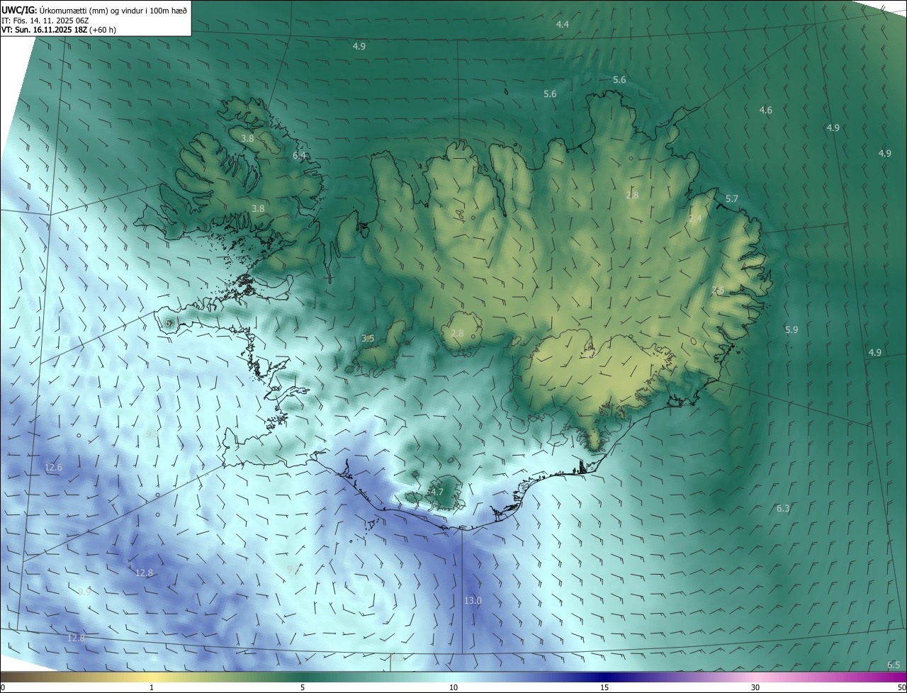Click the 2.4 value label
907x693 pixels.
coord(695,219)
